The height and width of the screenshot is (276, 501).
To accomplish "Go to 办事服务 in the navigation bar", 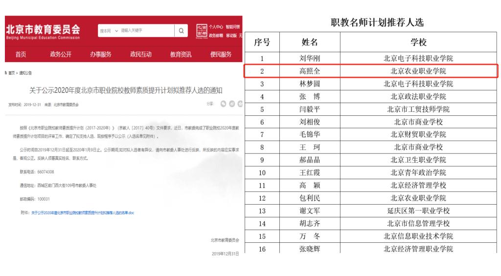I will [x=100, y=55].
